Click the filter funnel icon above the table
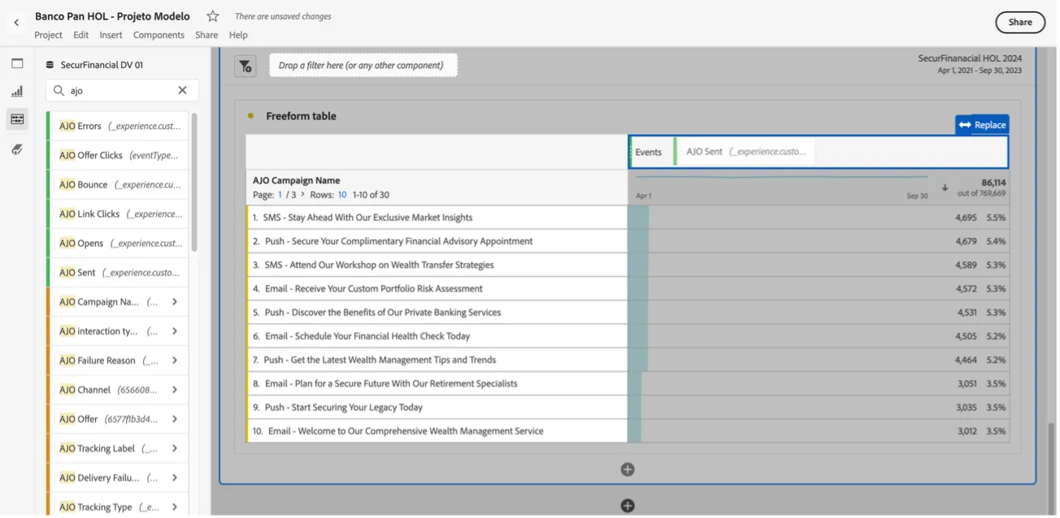This screenshot has height=518, width=1060. point(245,66)
